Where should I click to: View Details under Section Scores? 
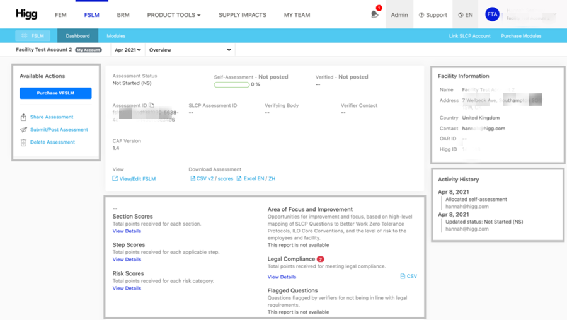point(127,231)
